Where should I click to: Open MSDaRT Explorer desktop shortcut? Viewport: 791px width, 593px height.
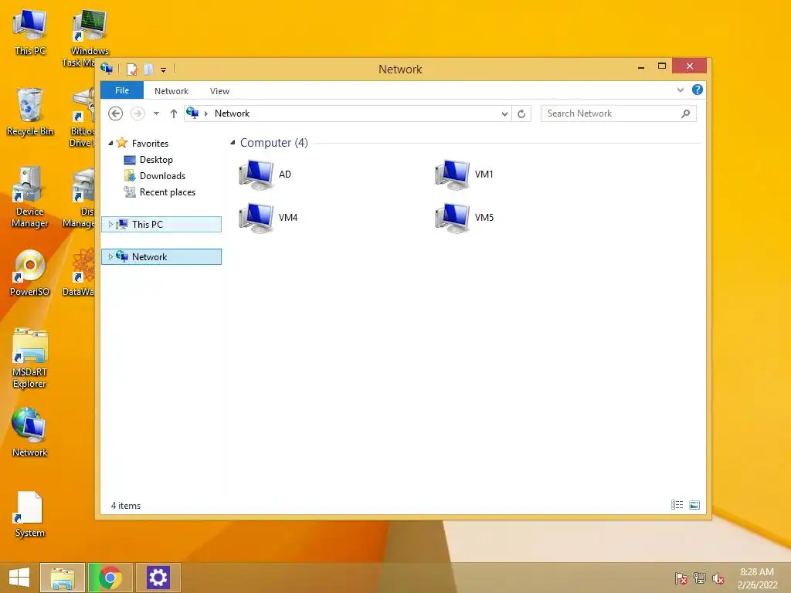(30, 358)
